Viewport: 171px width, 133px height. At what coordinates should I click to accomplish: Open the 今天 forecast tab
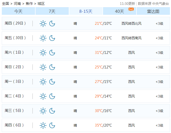18,11
